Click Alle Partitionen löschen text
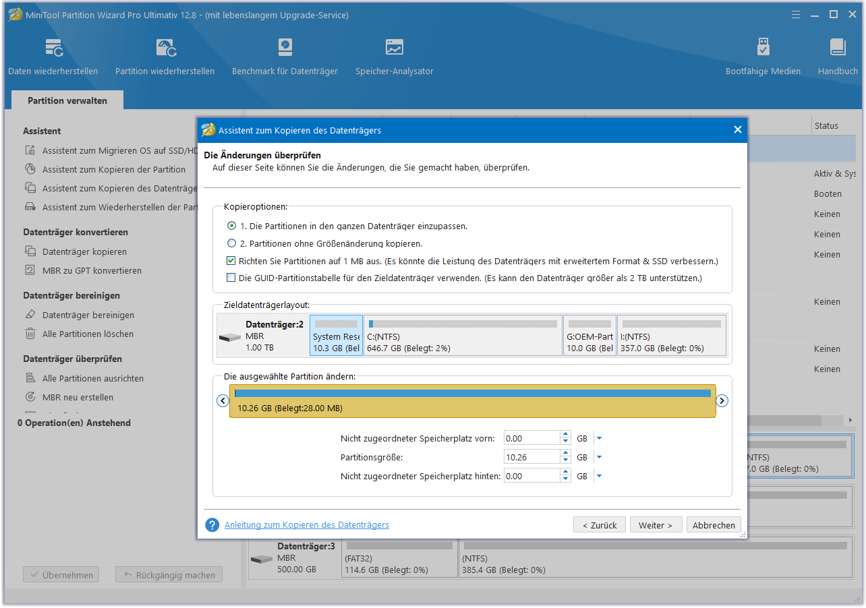The width and height of the screenshot is (866, 608). pyautogui.click(x=88, y=334)
